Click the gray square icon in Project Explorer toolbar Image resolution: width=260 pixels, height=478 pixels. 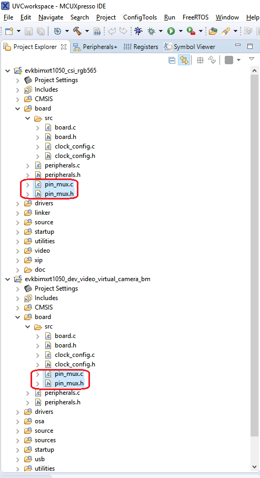[x=229, y=60]
